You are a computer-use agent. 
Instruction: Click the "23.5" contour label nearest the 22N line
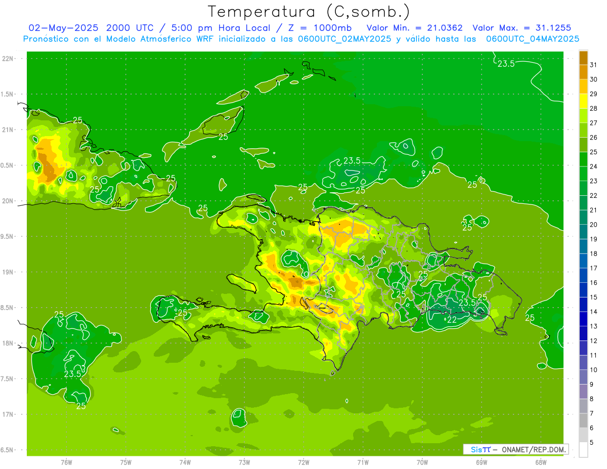pos(506,64)
